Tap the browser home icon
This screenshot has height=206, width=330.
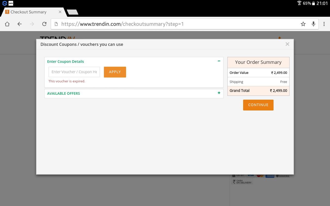tap(7, 24)
